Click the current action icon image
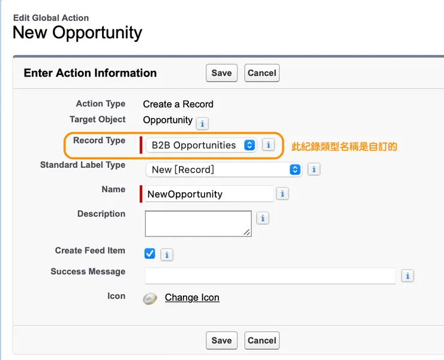444x360 pixels. (x=150, y=298)
